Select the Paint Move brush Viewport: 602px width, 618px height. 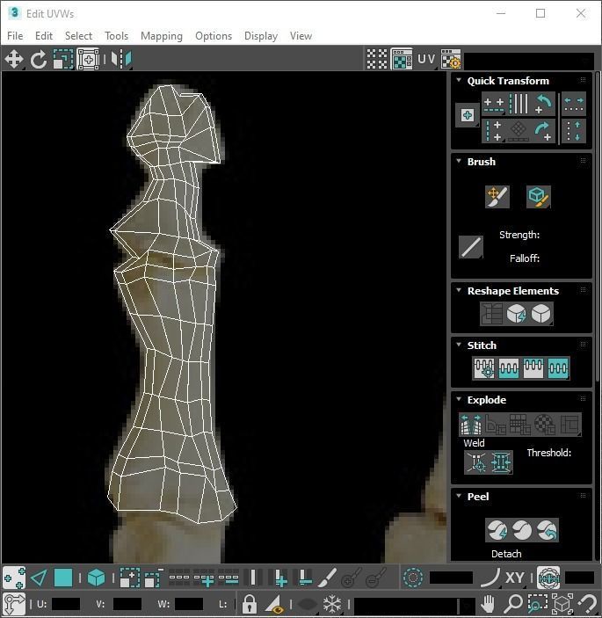pyautogui.click(x=497, y=196)
